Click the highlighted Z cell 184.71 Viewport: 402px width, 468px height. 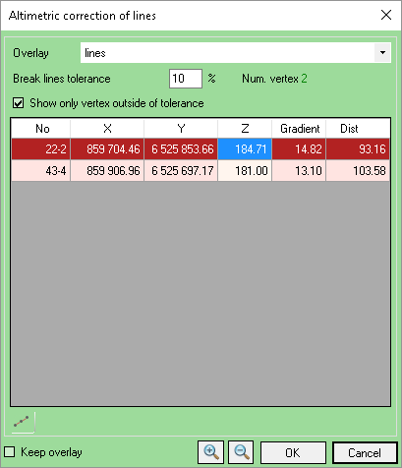tap(245, 149)
